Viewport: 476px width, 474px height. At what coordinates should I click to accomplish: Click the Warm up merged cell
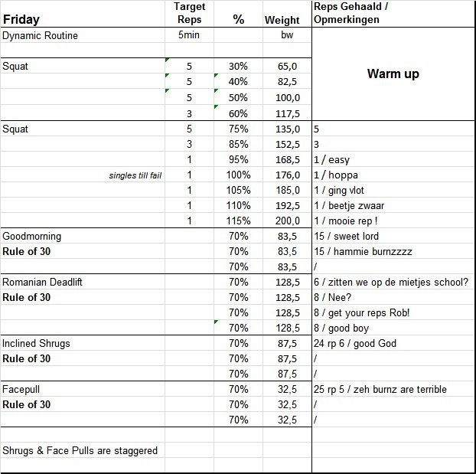[x=393, y=74]
